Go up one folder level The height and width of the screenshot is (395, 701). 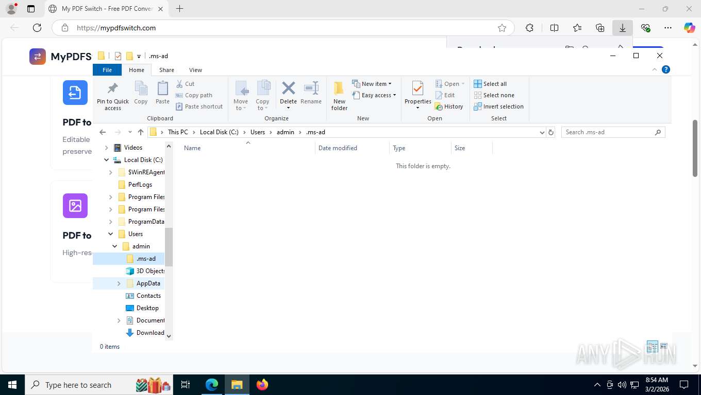[x=141, y=132]
